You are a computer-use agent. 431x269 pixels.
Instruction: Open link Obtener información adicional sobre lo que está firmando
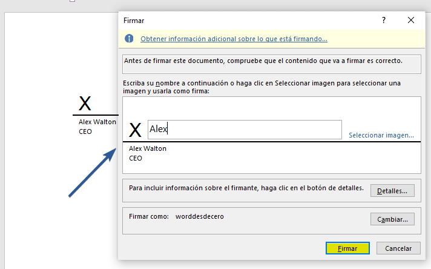234,39
